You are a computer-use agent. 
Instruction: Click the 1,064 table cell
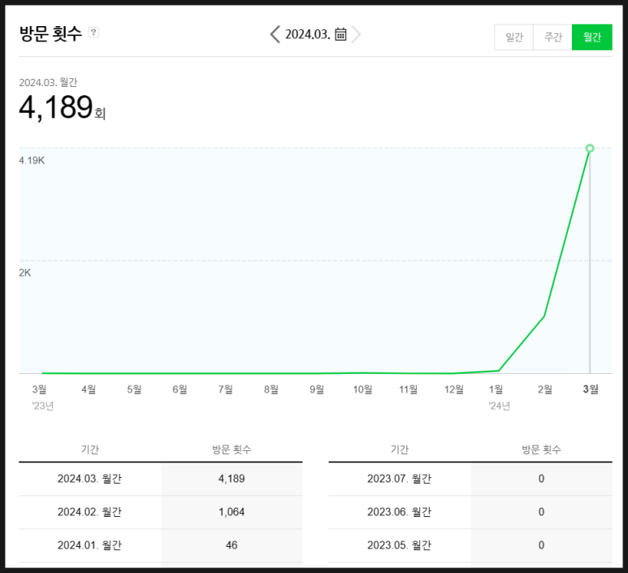coord(232,512)
